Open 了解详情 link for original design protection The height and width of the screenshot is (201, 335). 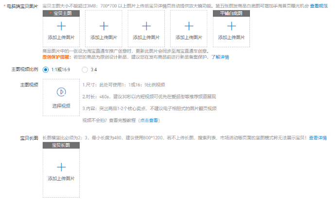[x=219, y=57]
